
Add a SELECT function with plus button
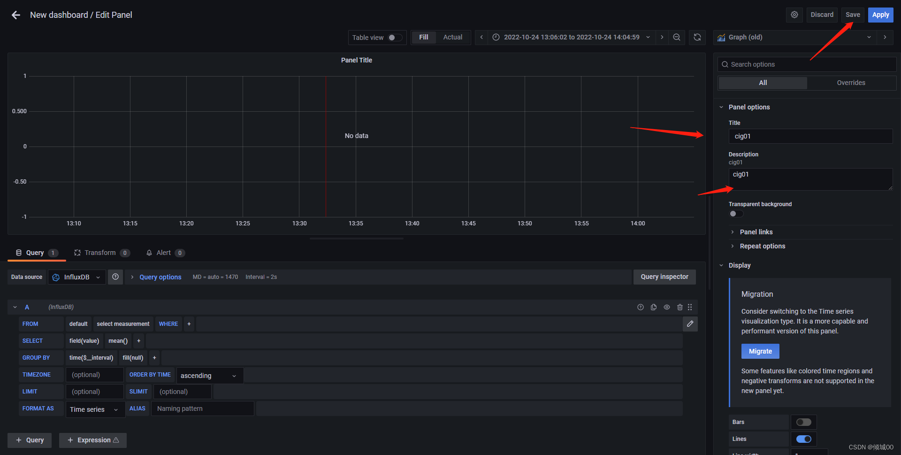139,341
